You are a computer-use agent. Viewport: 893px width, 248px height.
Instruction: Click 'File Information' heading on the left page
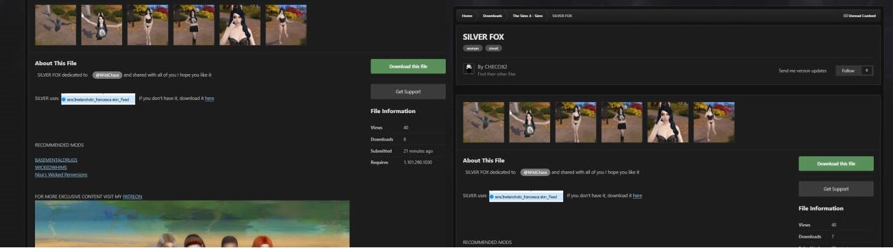point(393,111)
